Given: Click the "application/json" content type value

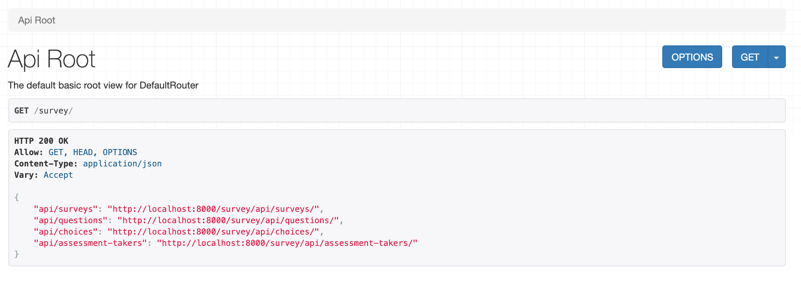Looking at the screenshot, I should pos(122,164).
